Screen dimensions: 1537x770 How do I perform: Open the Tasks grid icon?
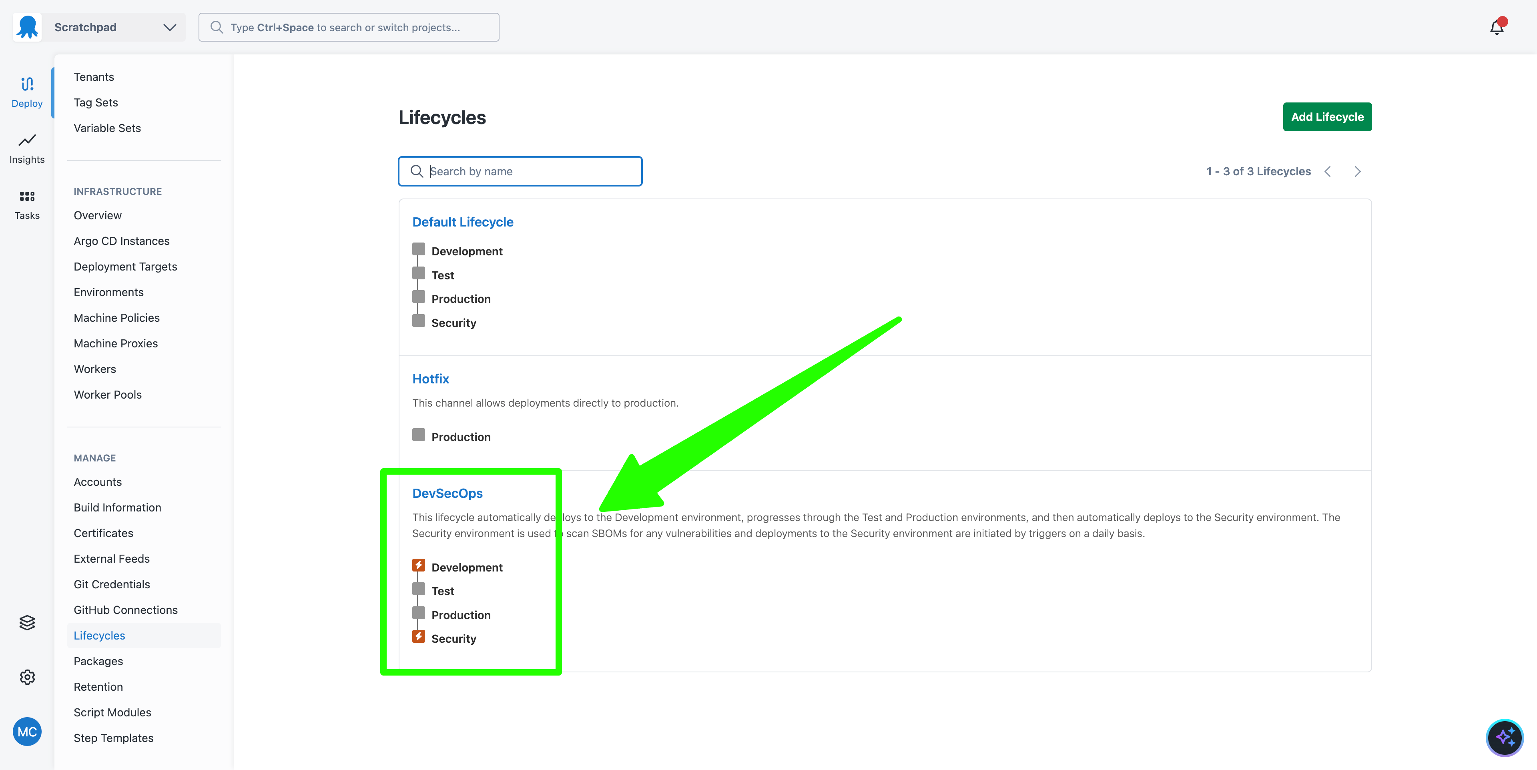(27, 197)
